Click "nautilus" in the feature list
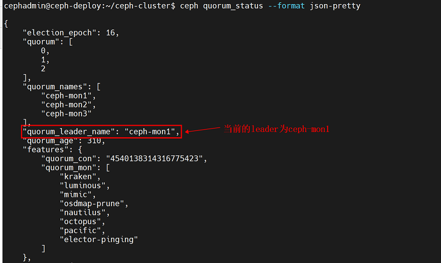Screen dimensions: 441x263 tap(83, 213)
